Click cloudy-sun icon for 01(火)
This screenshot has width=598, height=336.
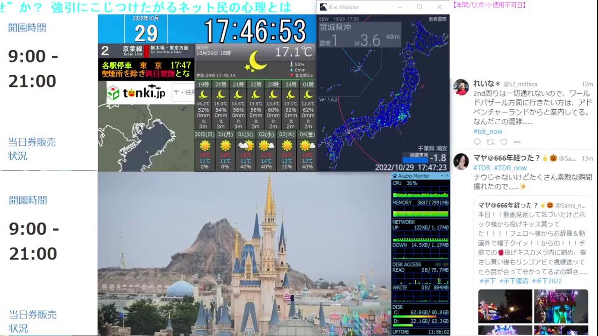pyautogui.click(x=246, y=145)
